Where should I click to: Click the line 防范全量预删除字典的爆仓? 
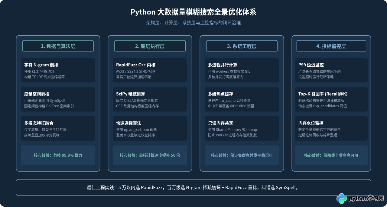320,130
